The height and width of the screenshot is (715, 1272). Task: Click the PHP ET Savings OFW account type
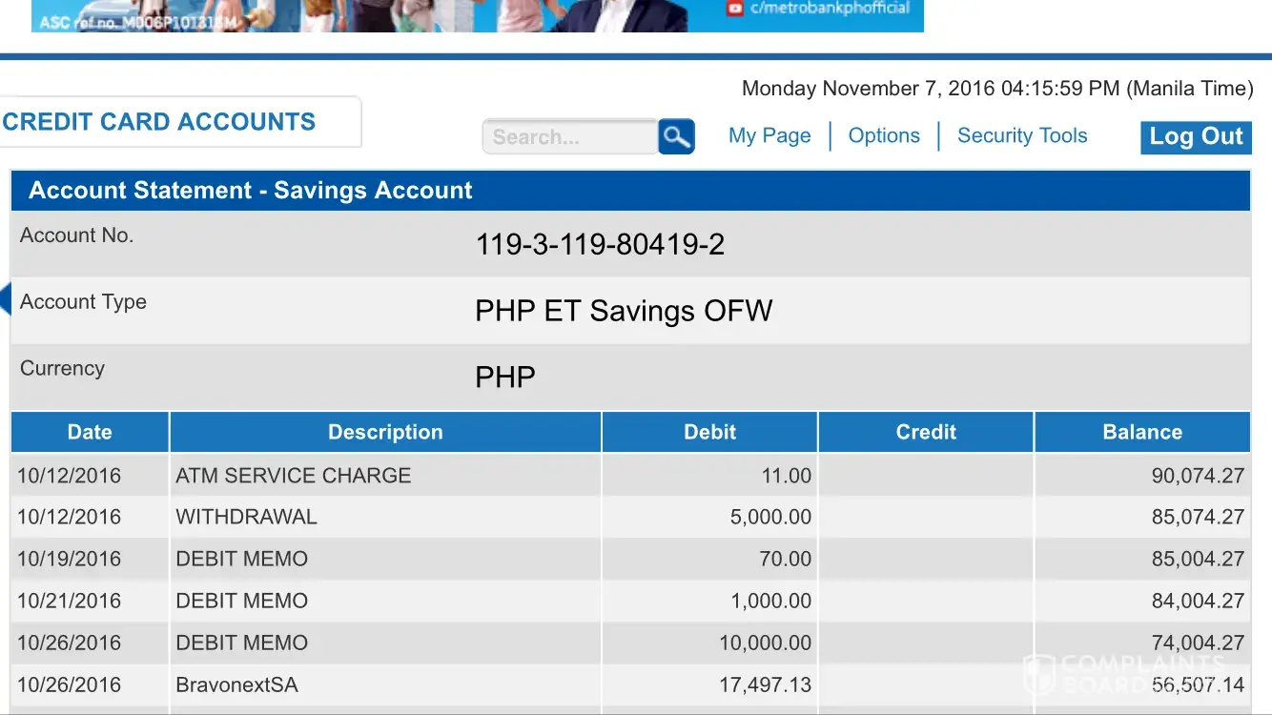(x=624, y=312)
